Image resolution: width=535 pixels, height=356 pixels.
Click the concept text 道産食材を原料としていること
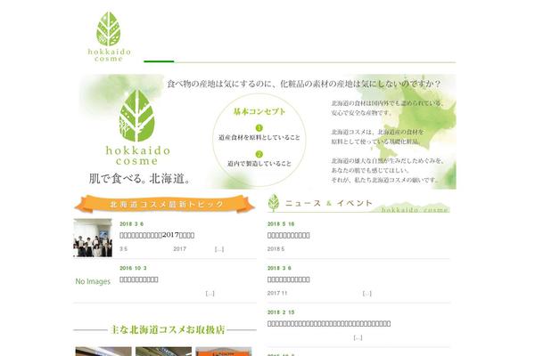click(259, 138)
